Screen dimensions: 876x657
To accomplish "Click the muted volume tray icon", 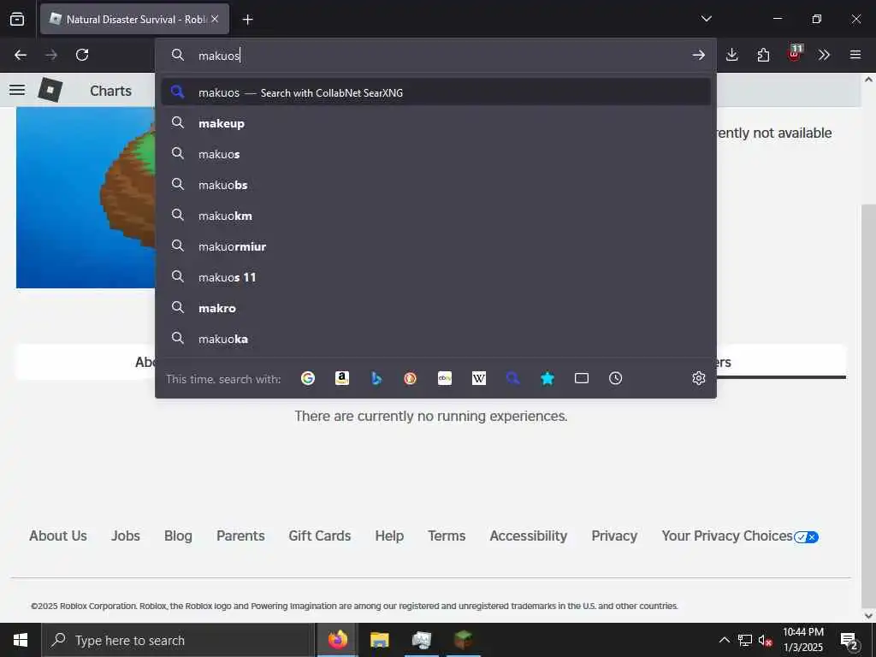I will tap(766, 640).
